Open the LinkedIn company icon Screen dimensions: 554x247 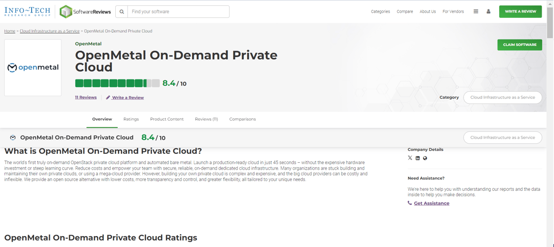point(417,158)
